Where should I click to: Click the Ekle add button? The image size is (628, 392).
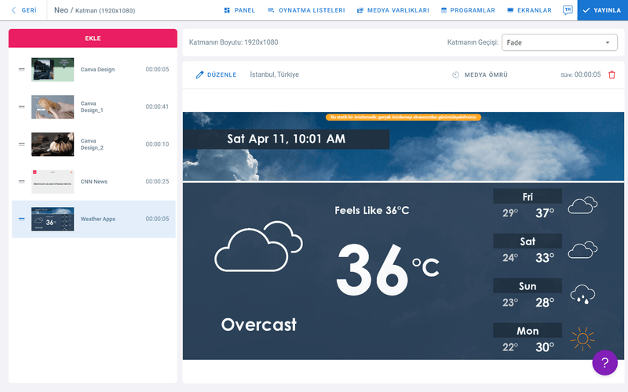pyautogui.click(x=93, y=38)
